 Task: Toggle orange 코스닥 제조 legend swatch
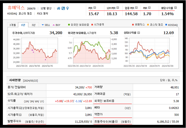pos(148,25)
